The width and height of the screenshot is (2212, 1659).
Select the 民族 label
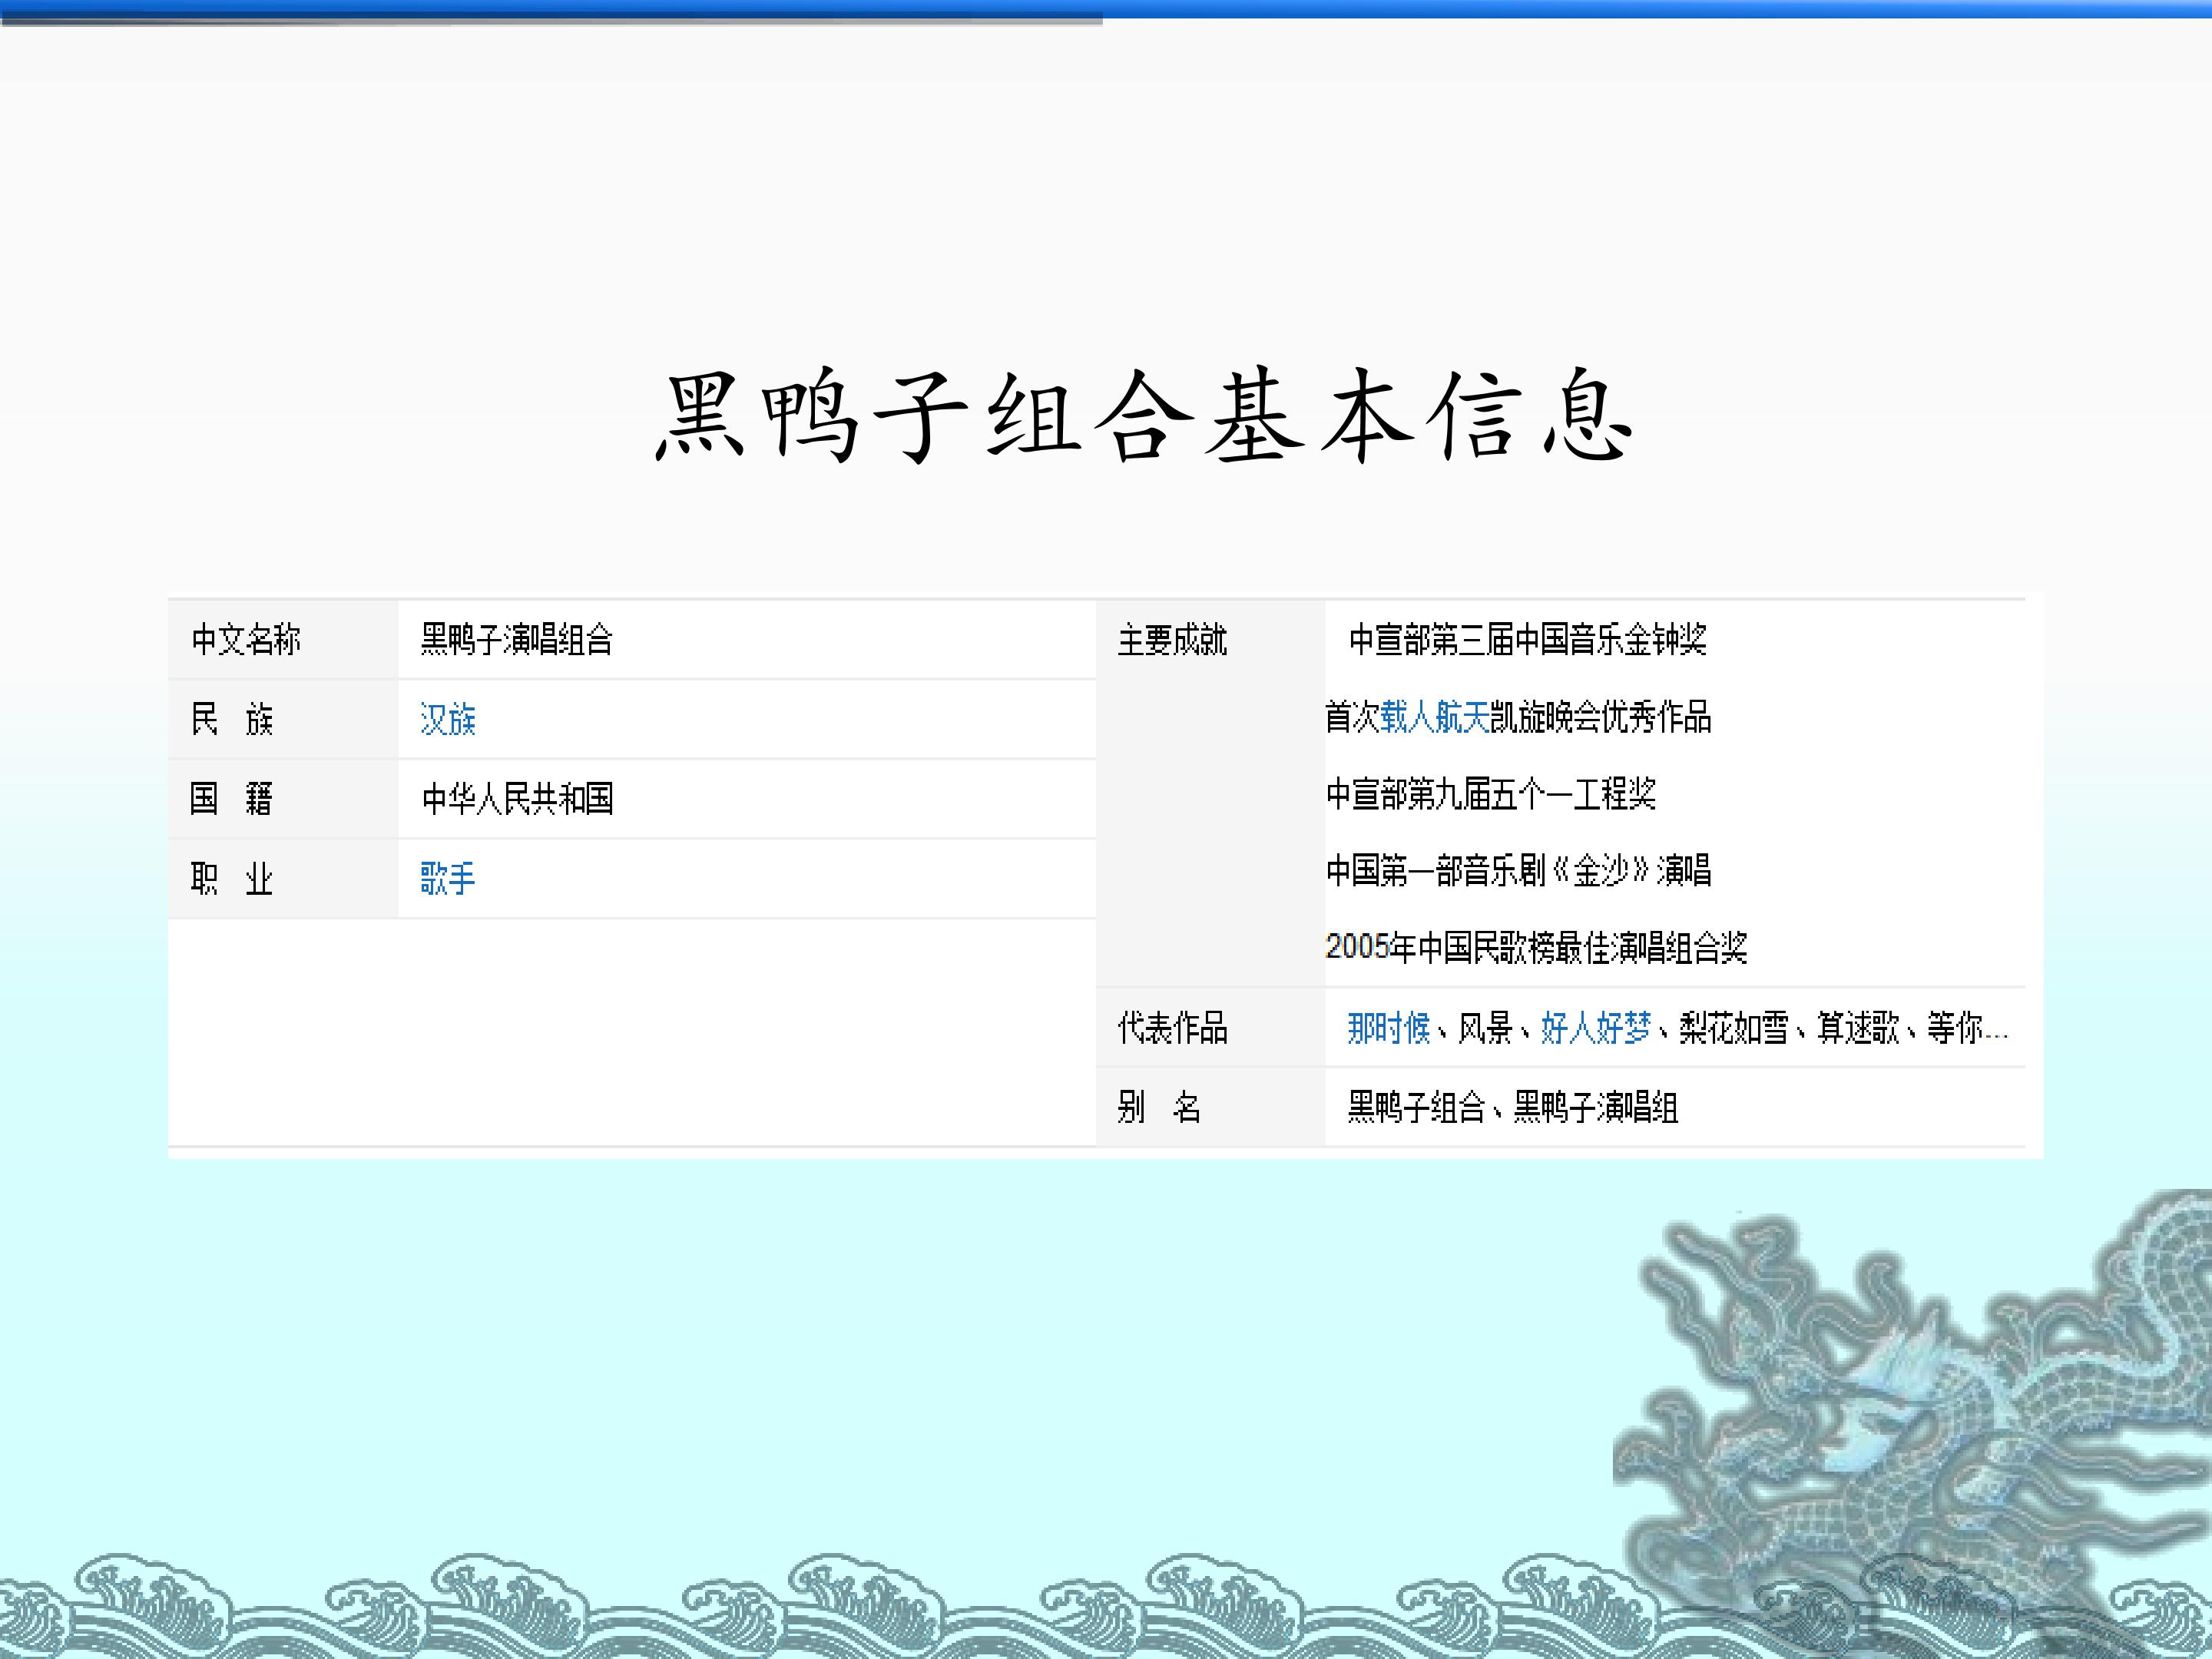pos(232,719)
